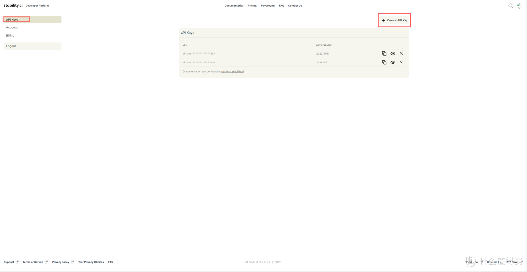Open the Support footer link
The height and width of the screenshot is (272, 527).
coord(11,262)
